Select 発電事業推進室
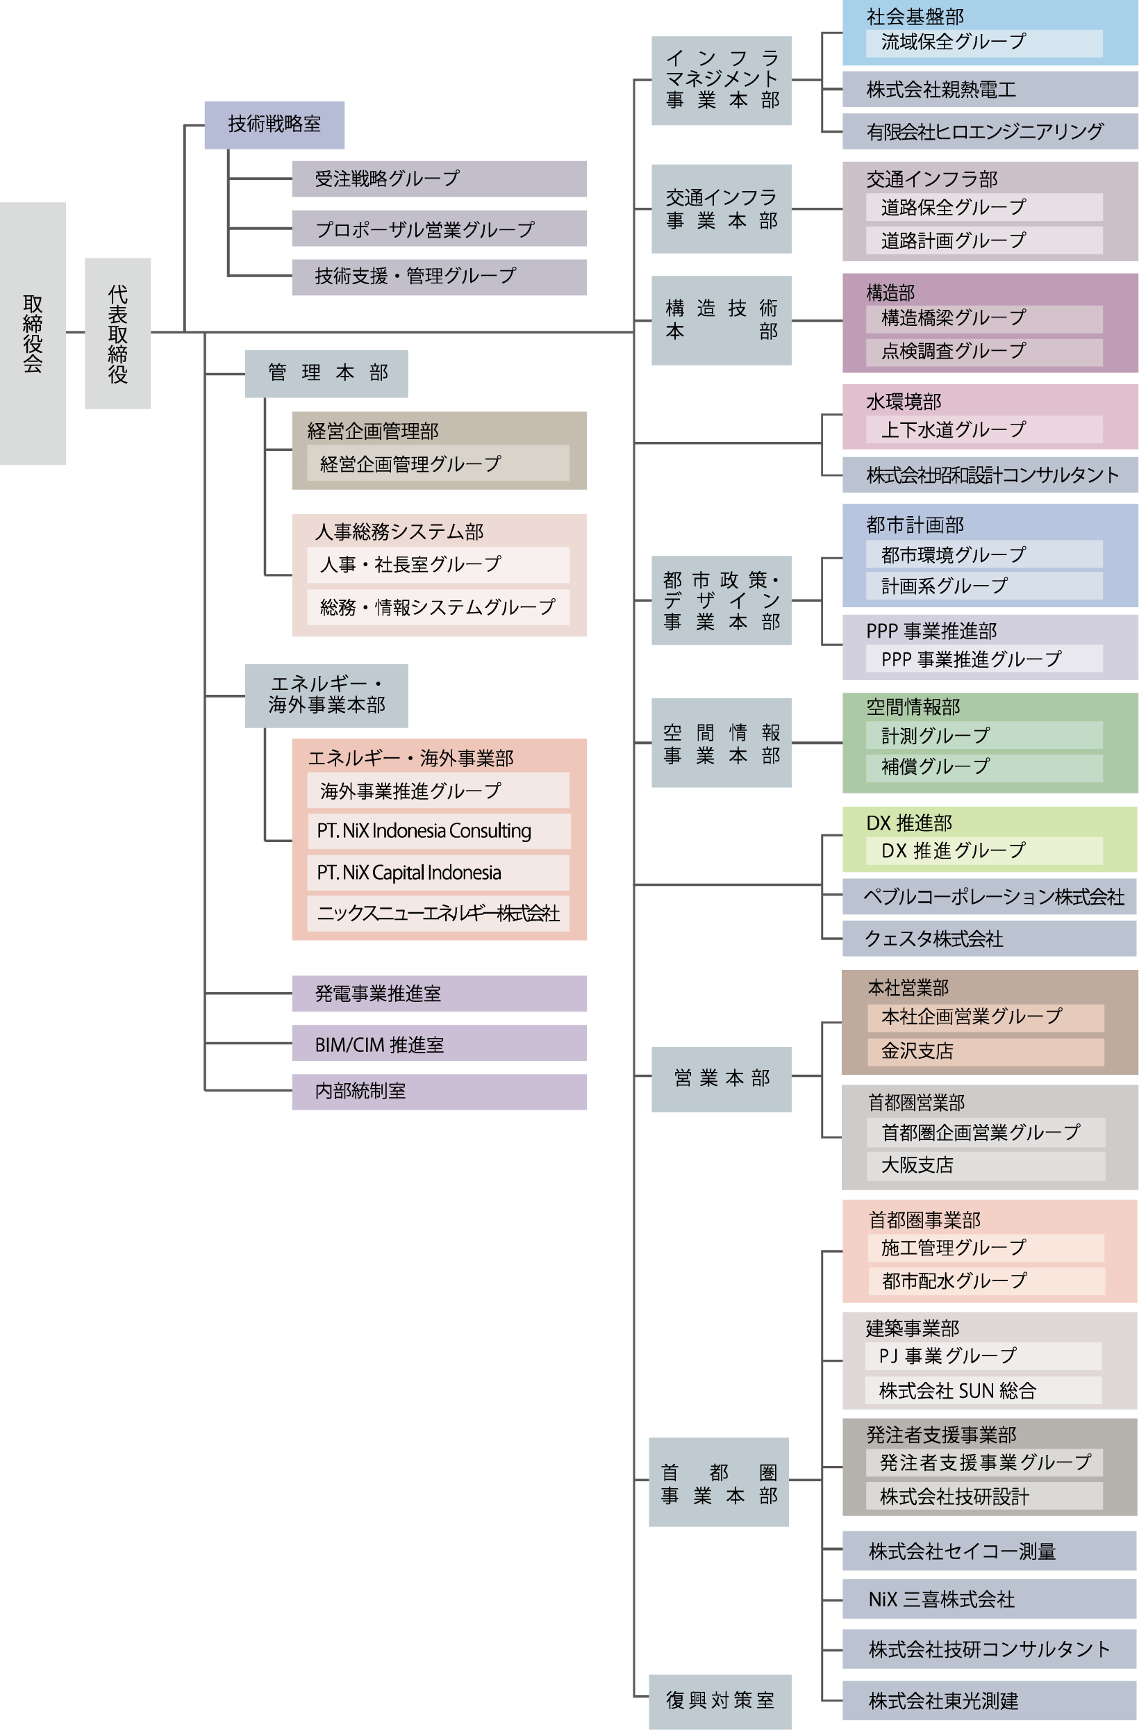 click(440, 994)
